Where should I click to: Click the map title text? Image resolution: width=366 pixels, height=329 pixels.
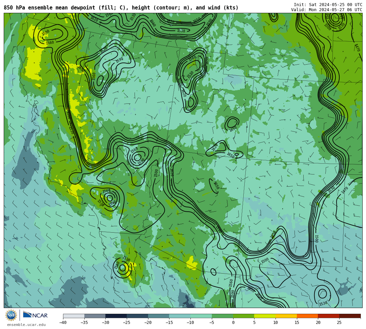pos(121,8)
